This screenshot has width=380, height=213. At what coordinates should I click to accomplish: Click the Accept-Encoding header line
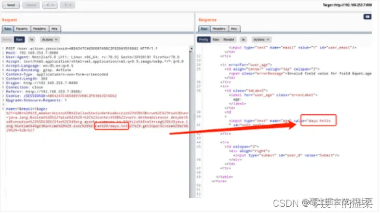point(39,70)
